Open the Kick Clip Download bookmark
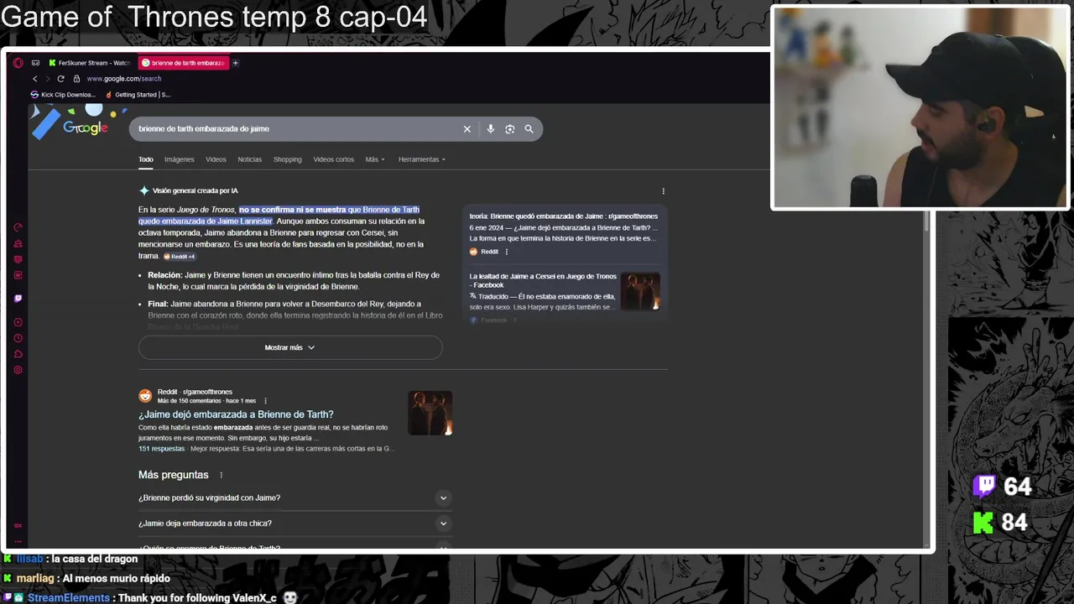This screenshot has height=604, width=1074. click(x=63, y=95)
